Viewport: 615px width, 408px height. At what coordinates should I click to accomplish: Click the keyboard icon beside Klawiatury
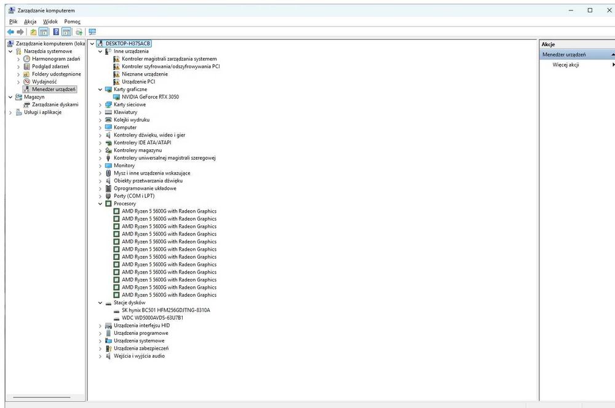(x=109, y=112)
